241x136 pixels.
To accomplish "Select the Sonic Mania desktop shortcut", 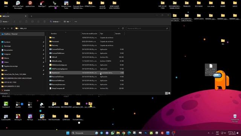I will point(42,117).
